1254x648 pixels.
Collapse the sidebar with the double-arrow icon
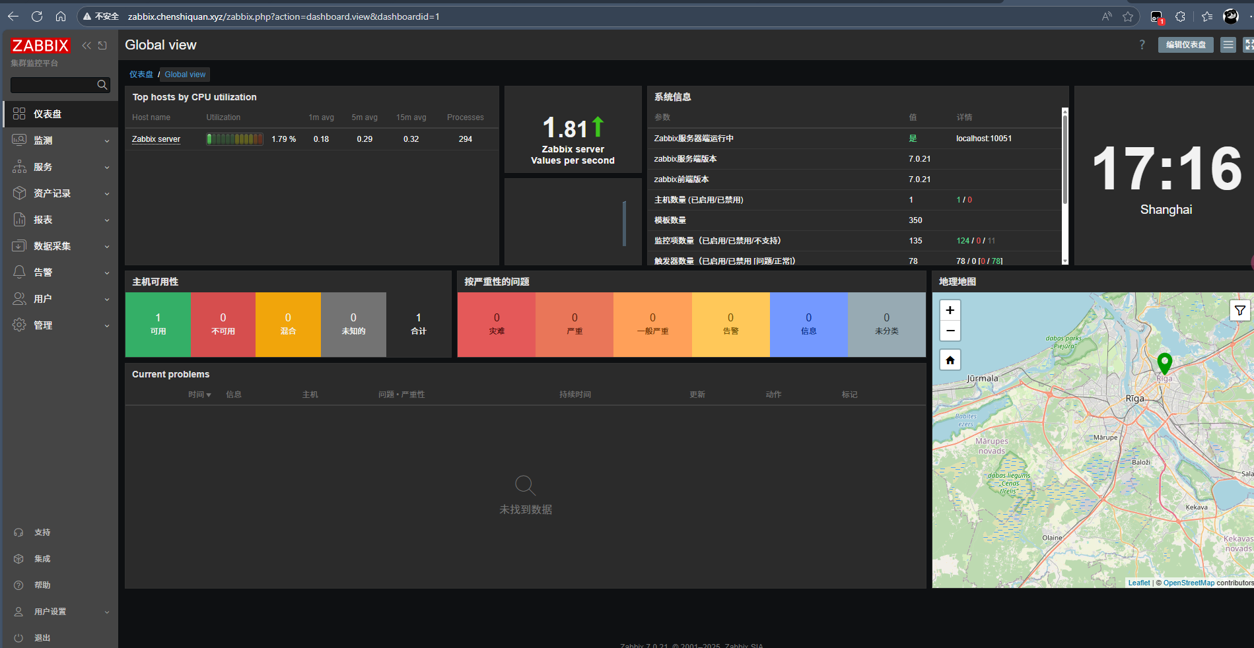[x=87, y=46]
